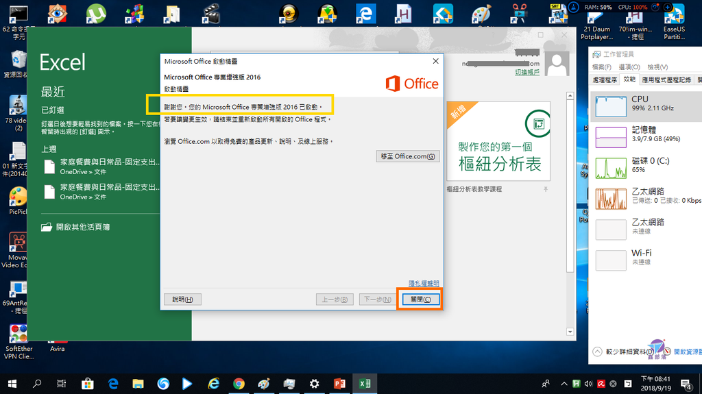Open 選項(O) menu in Task Manager
Viewport: 702px width, 394px height.
click(x=629, y=67)
